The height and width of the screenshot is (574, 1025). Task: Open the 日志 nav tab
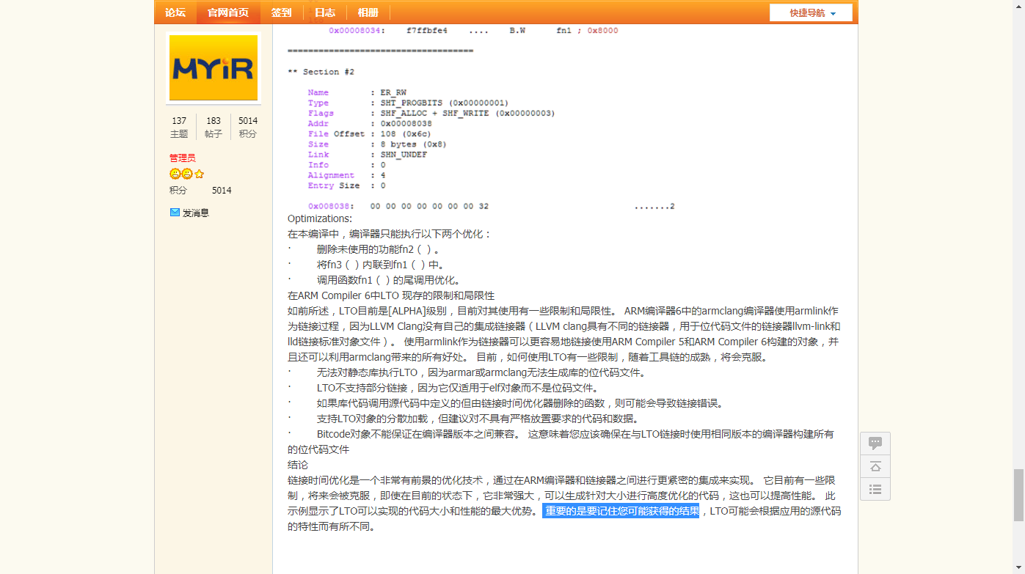point(325,12)
